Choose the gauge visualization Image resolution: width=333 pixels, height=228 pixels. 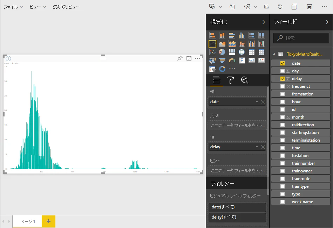coord(232,60)
